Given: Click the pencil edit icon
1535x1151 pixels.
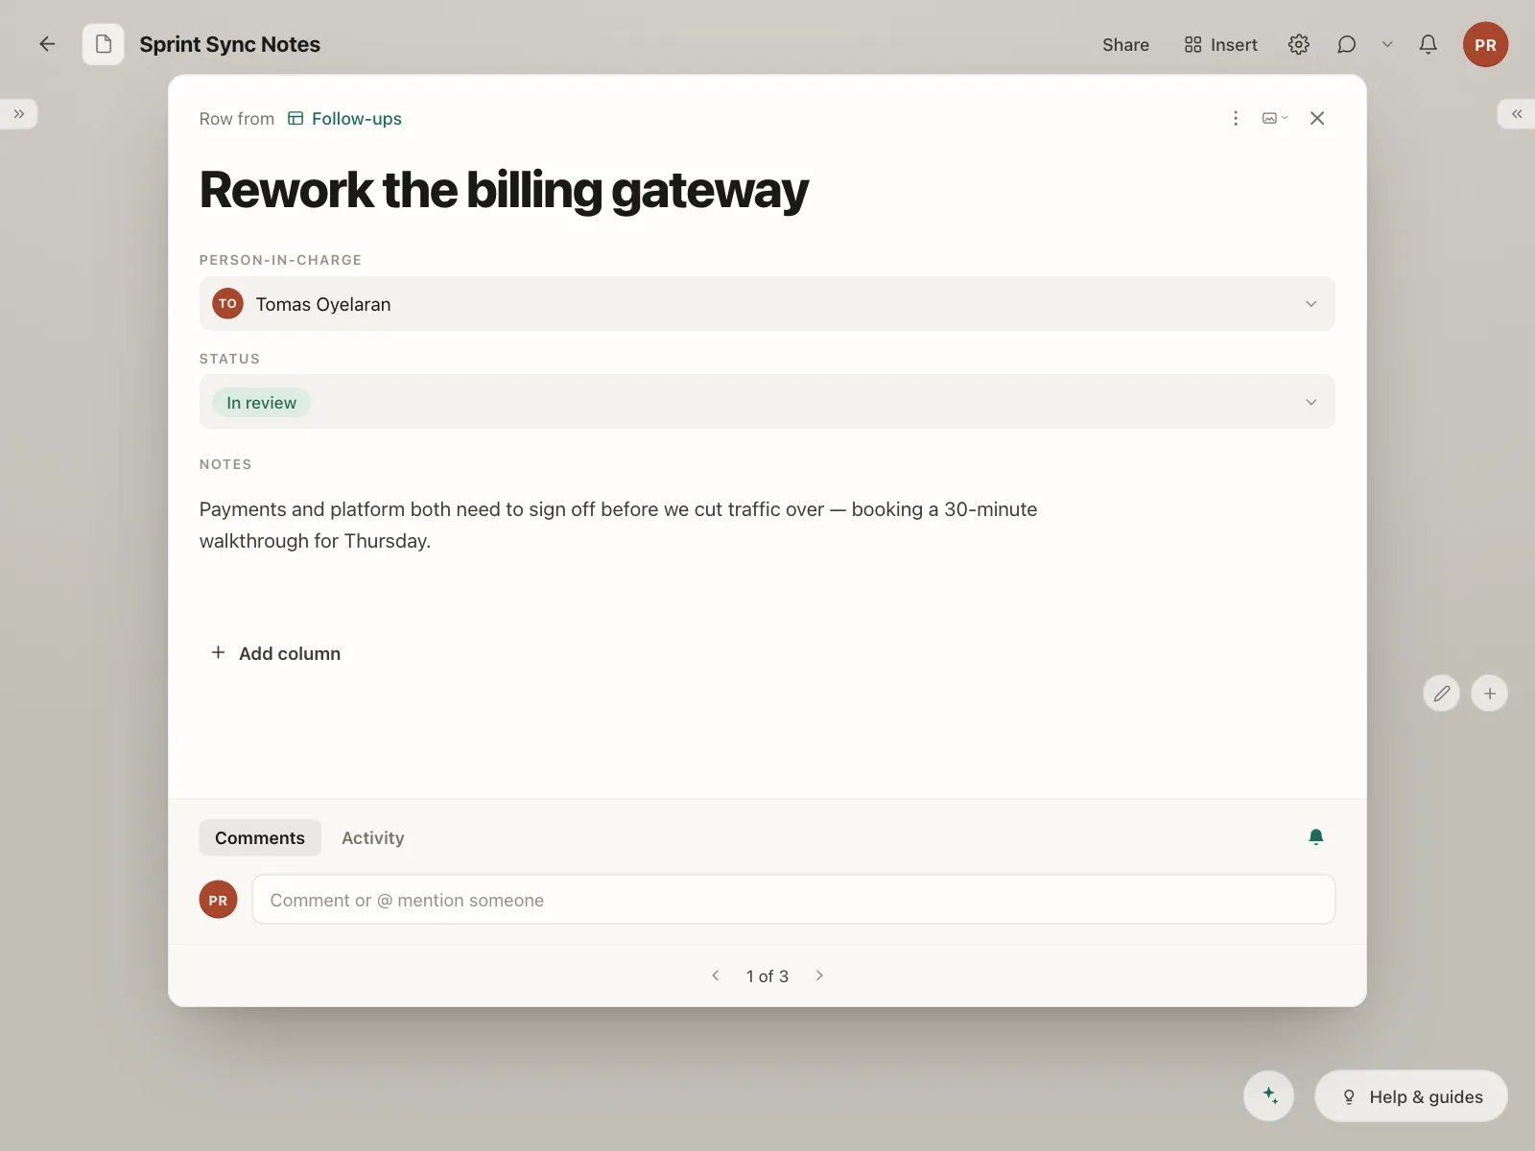Looking at the screenshot, I should (1442, 693).
